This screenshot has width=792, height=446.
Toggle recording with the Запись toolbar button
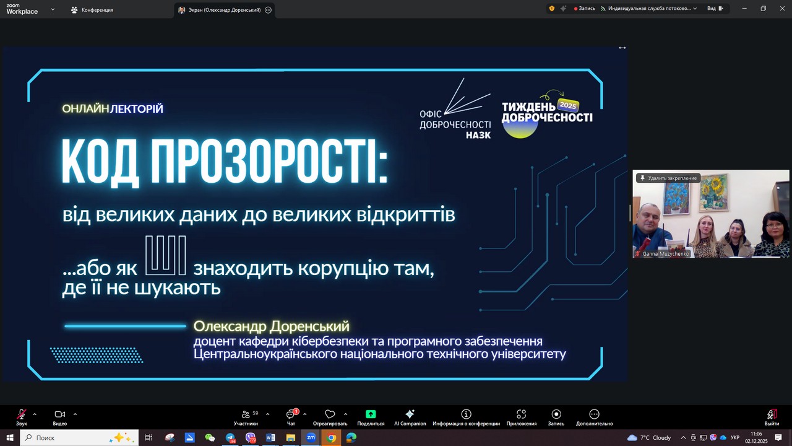(556, 418)
